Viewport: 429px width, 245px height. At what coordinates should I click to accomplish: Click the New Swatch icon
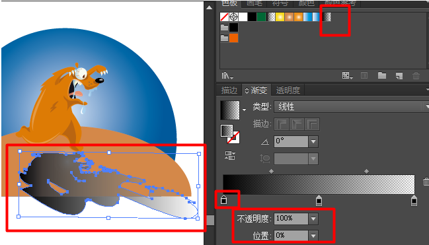click(399, 76)
